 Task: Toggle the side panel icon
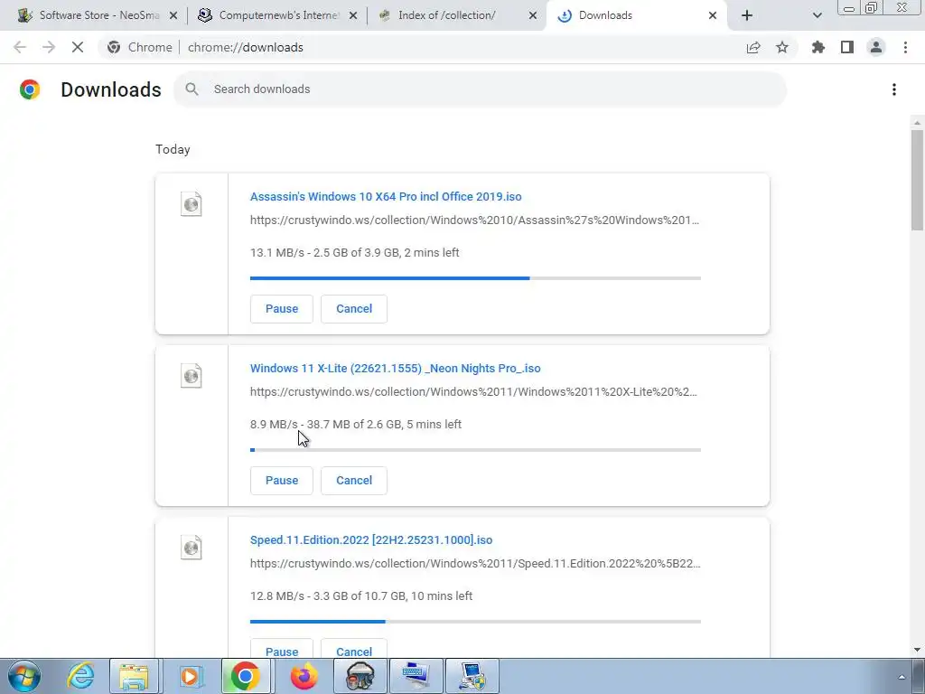point(847,47)
